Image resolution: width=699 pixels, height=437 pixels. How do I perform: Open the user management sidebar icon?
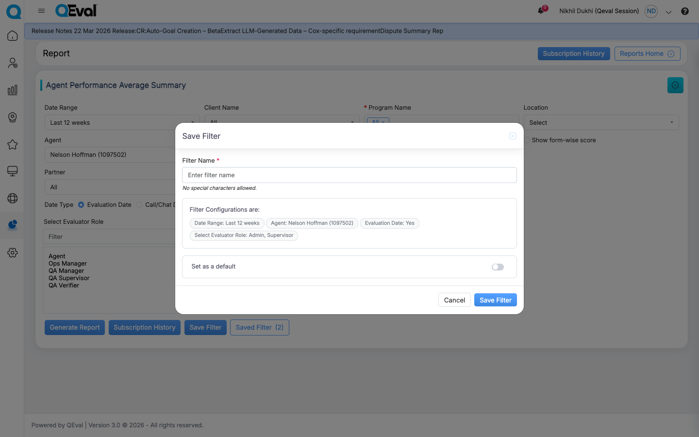13,63
